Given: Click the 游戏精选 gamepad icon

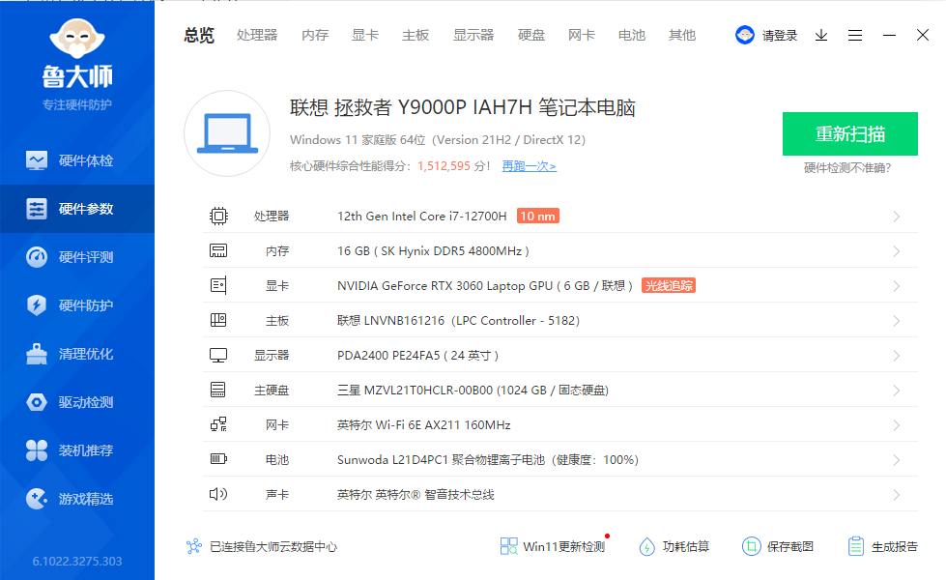Looking at the screenshot, I should tap(37, 499).
